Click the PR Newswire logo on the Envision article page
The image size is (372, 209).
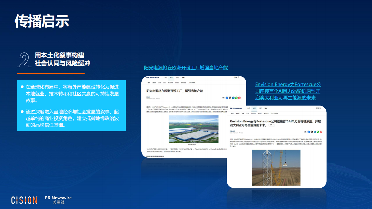pos(236,108)
